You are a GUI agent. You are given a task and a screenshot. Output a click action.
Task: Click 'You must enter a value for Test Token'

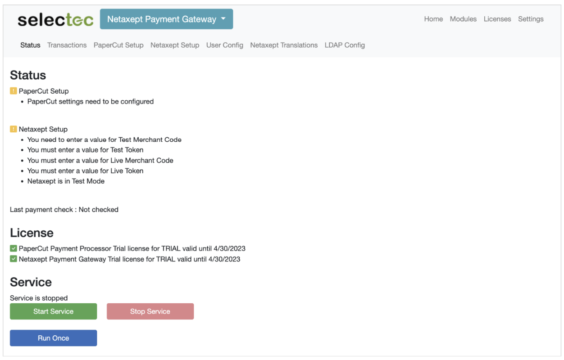[86, 150]
